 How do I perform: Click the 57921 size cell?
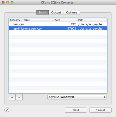pos(72,29)
